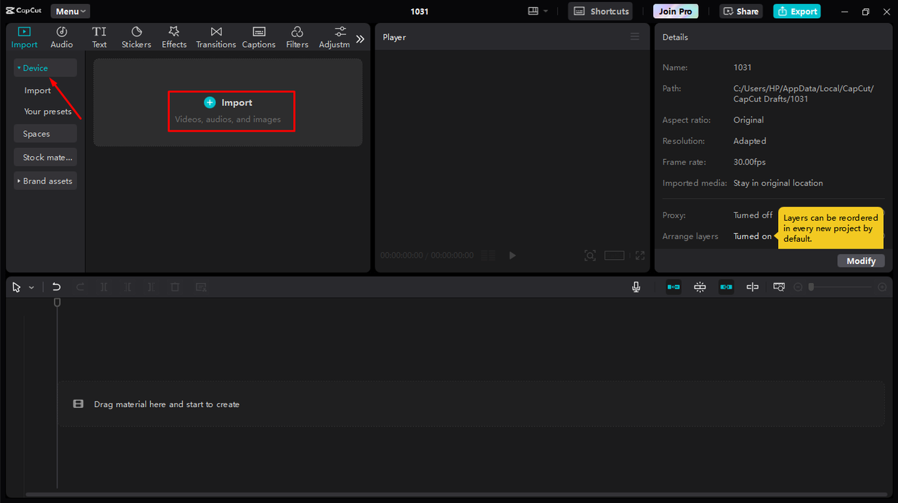Select Import under Device

[x=38, y=90]
